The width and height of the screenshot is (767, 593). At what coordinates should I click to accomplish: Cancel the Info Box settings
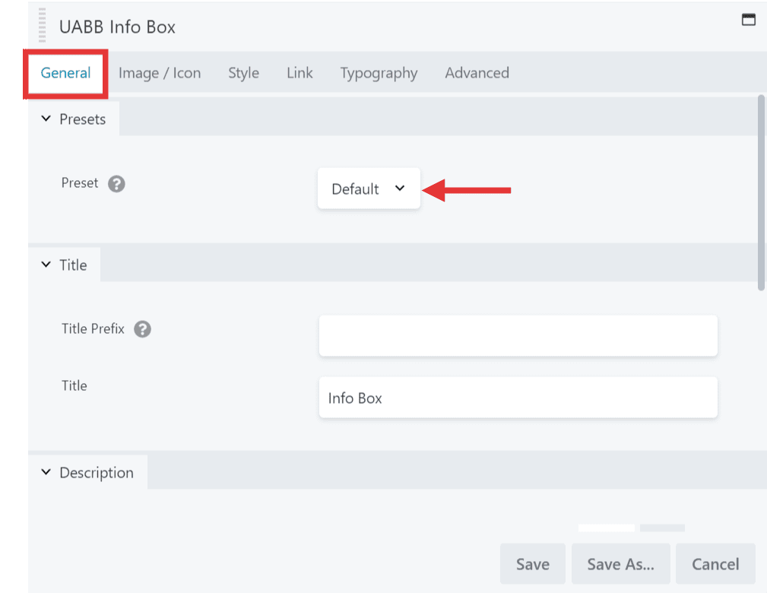point(715,564)
